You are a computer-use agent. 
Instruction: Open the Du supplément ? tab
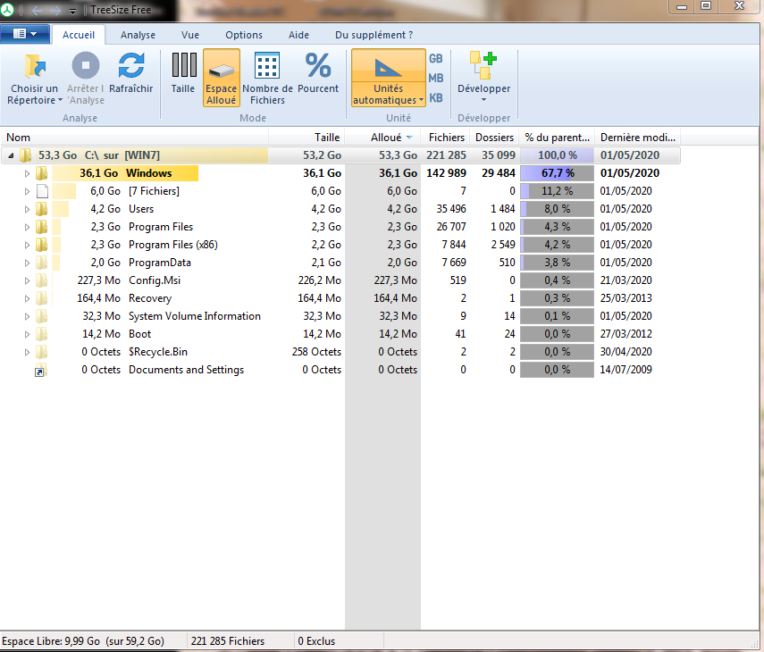point(374,35)
